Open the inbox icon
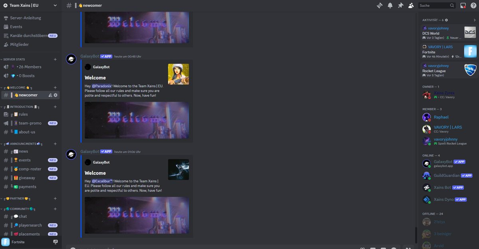479x249 pixels. pyautogui.click(x=463, y=5)
